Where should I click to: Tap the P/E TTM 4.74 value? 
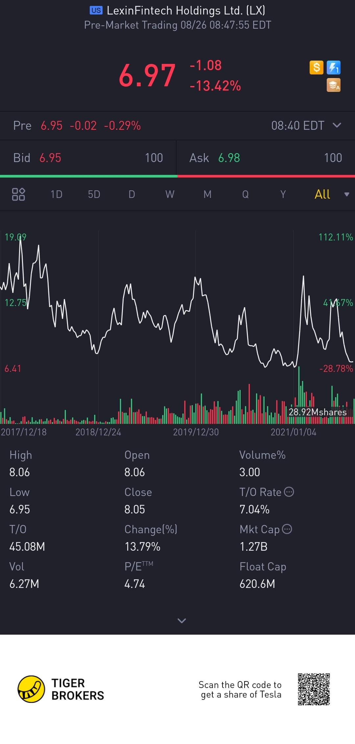click(x=135, y=584)
